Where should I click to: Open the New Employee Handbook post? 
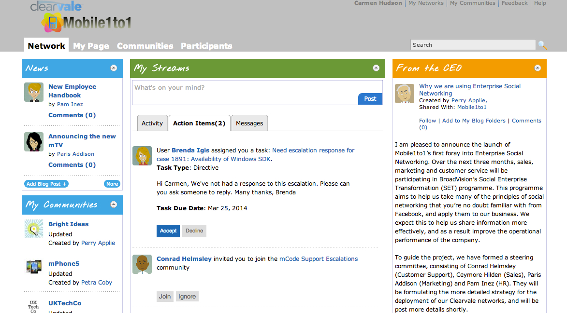[x=73, y=91]
